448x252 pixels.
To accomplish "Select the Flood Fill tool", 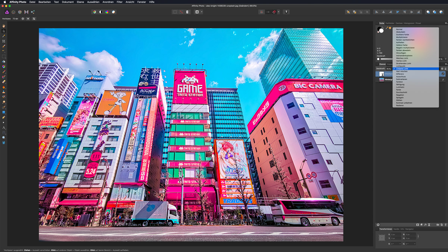I will tap(4, 62).
